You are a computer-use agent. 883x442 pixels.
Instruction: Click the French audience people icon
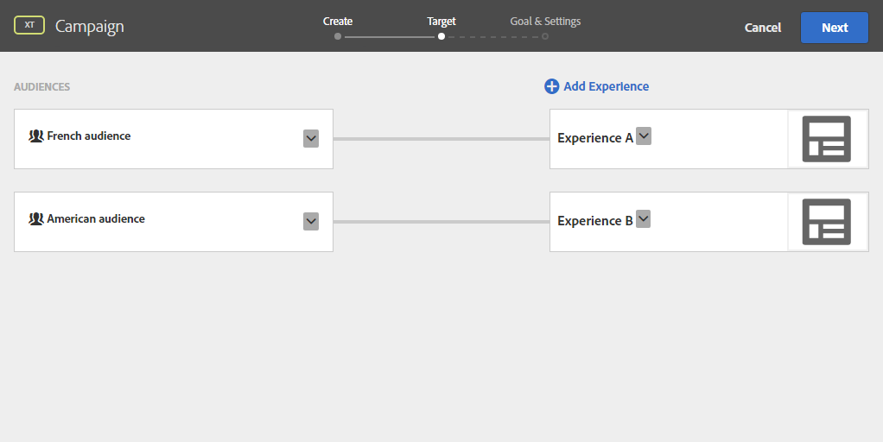click(36, 136)
